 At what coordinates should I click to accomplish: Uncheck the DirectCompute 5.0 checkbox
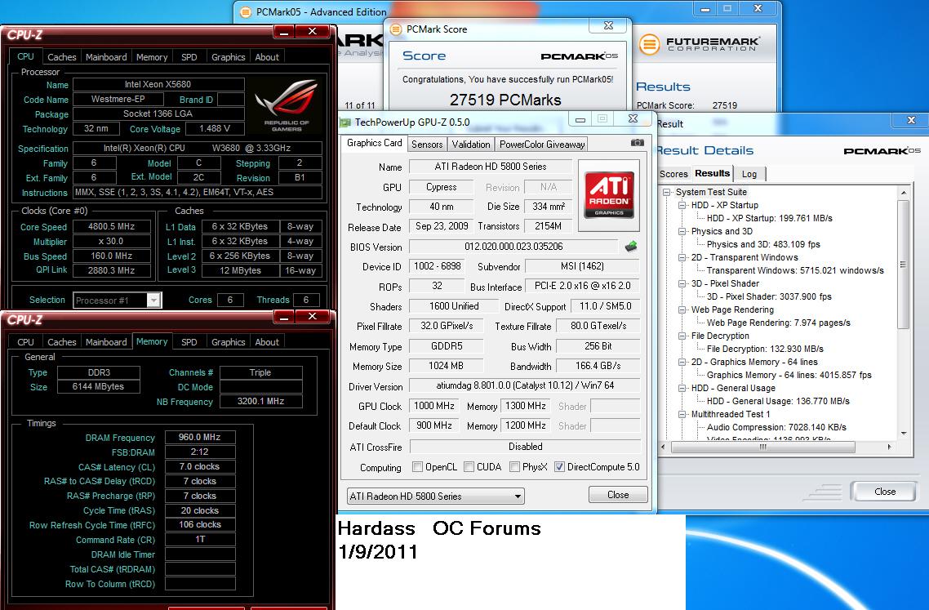[559, 466]
